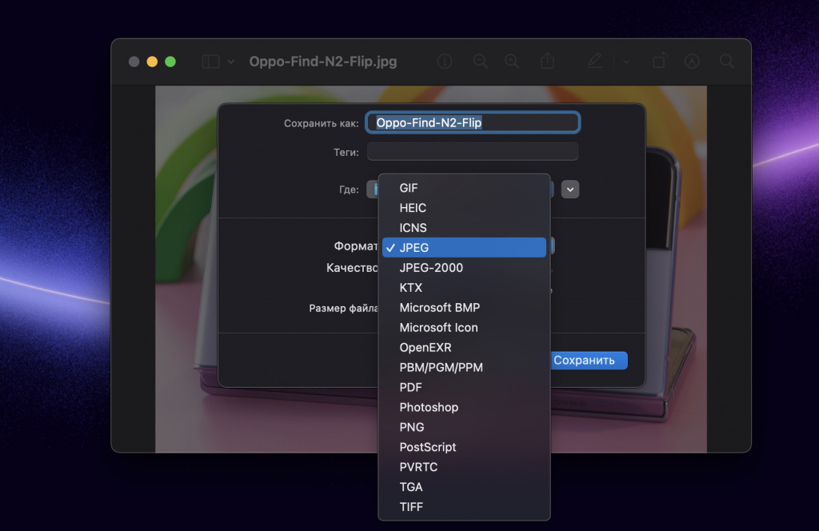Image resolution: width=819 pixels, height=531 pixels.
Task: Open the markup toolbar circle icon
Action: tap(692, 62)
